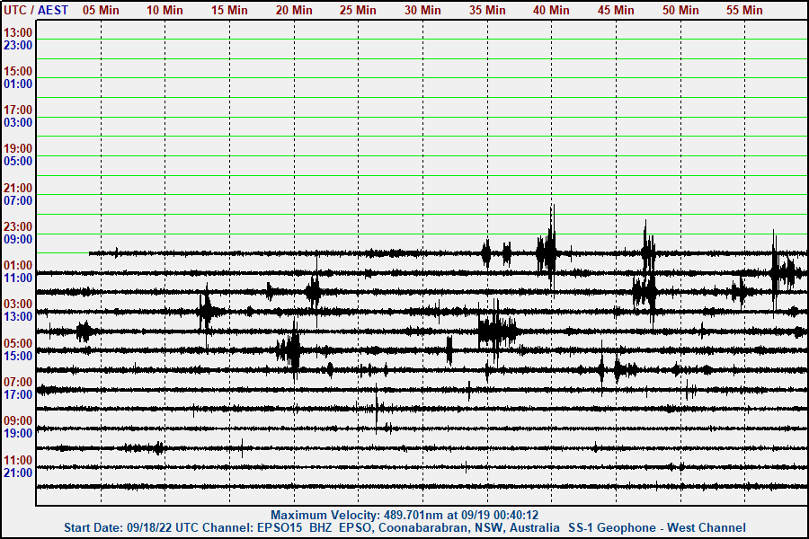Click the "15 Min" time axis label
This screenshot has height=539, width=809.
[230, 10]
